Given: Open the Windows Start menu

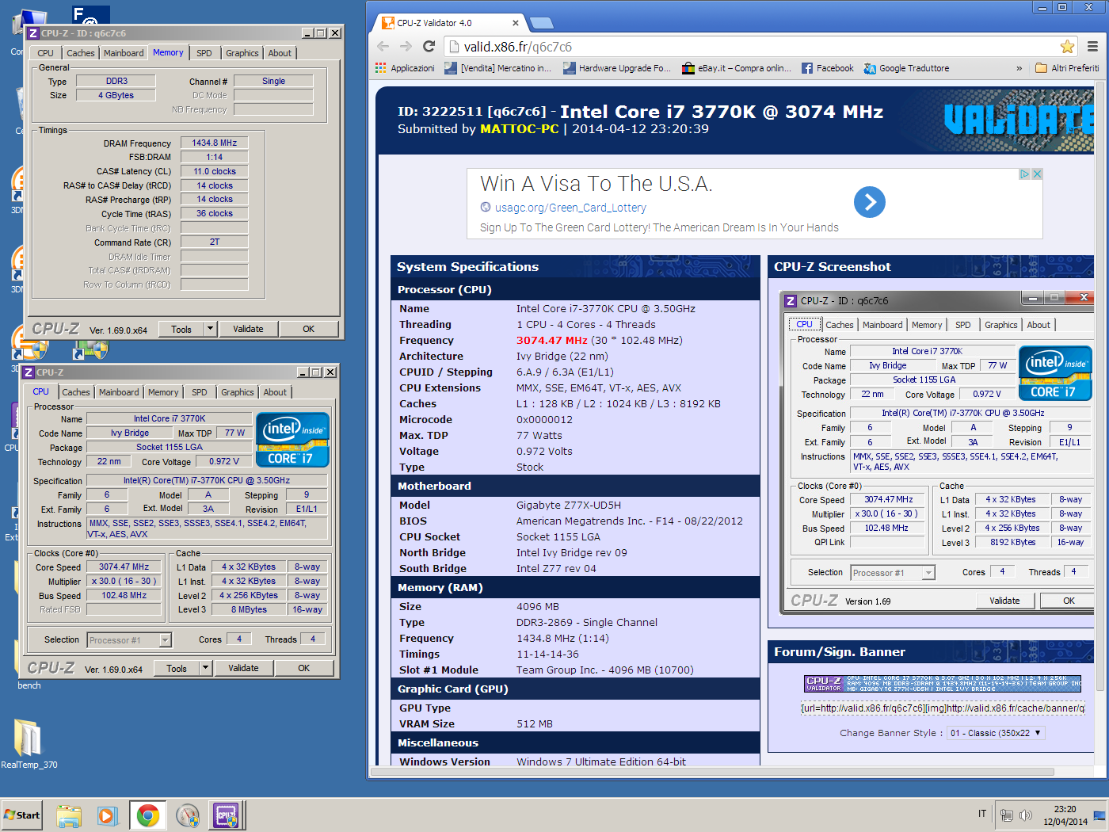Looking at the screenshot, I should click(21, 815).
